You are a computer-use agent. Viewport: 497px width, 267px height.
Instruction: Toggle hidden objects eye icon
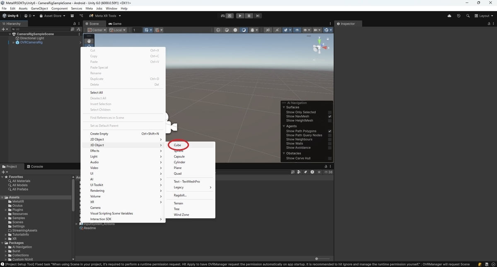tap(297, 30)
